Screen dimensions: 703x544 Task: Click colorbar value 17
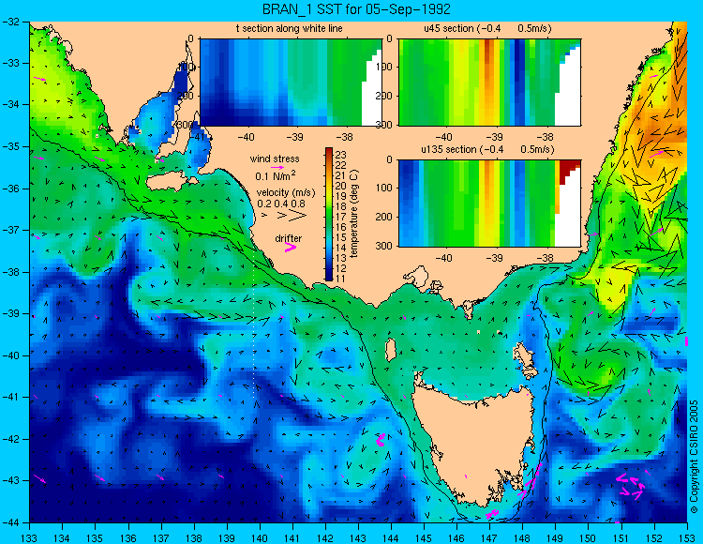(x=341, y=217)
